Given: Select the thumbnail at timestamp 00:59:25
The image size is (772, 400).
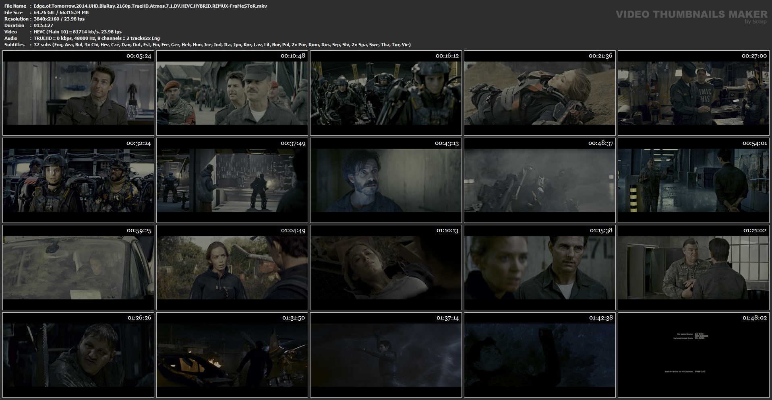Looking at the screenshot, I should pos(78,268).
